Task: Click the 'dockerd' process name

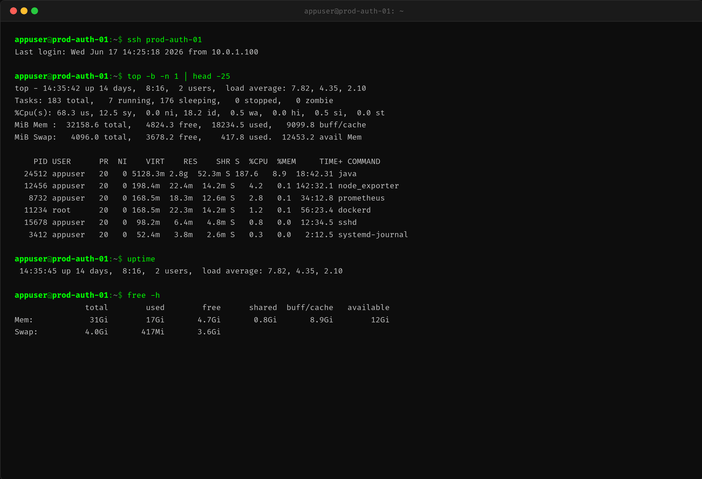Action: [x=354, y=210]
